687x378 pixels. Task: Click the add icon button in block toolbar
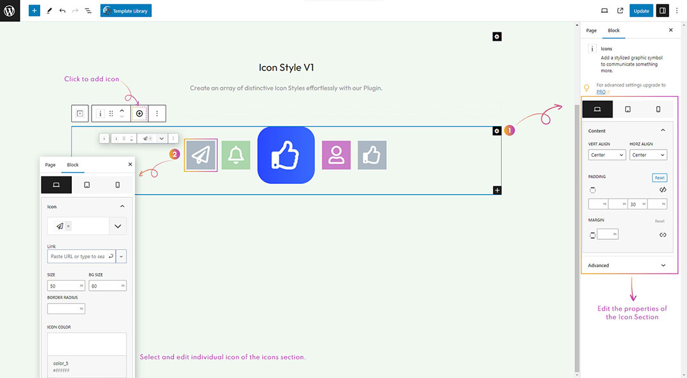(x=139, y=113)
